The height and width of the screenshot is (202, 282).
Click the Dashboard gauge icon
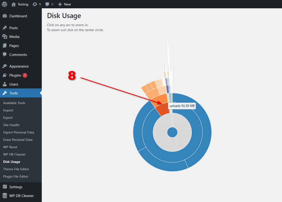pyautogui.click(x=5, y=16)
